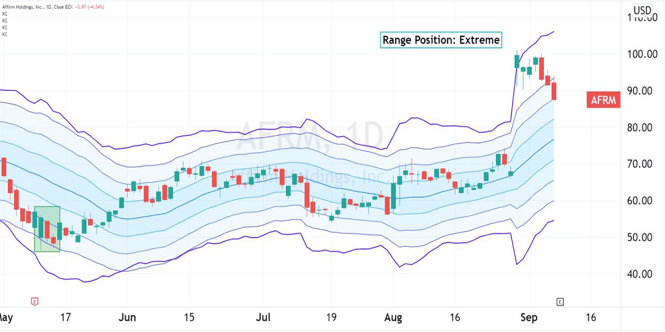Select the second KC indicator label

(x=5, y=21)
